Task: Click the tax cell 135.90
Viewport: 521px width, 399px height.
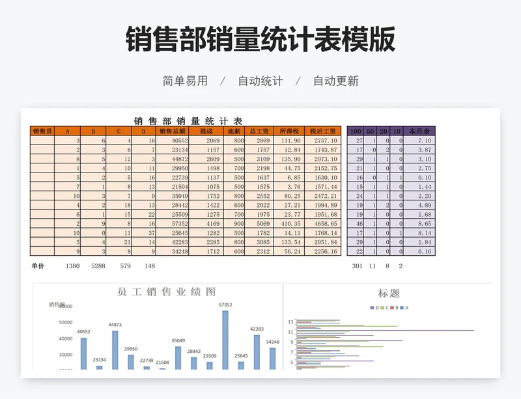Action: [x=289, y=159]
